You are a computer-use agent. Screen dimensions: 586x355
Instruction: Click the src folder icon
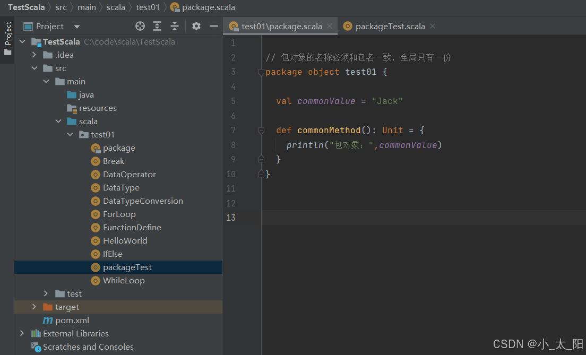48,68
